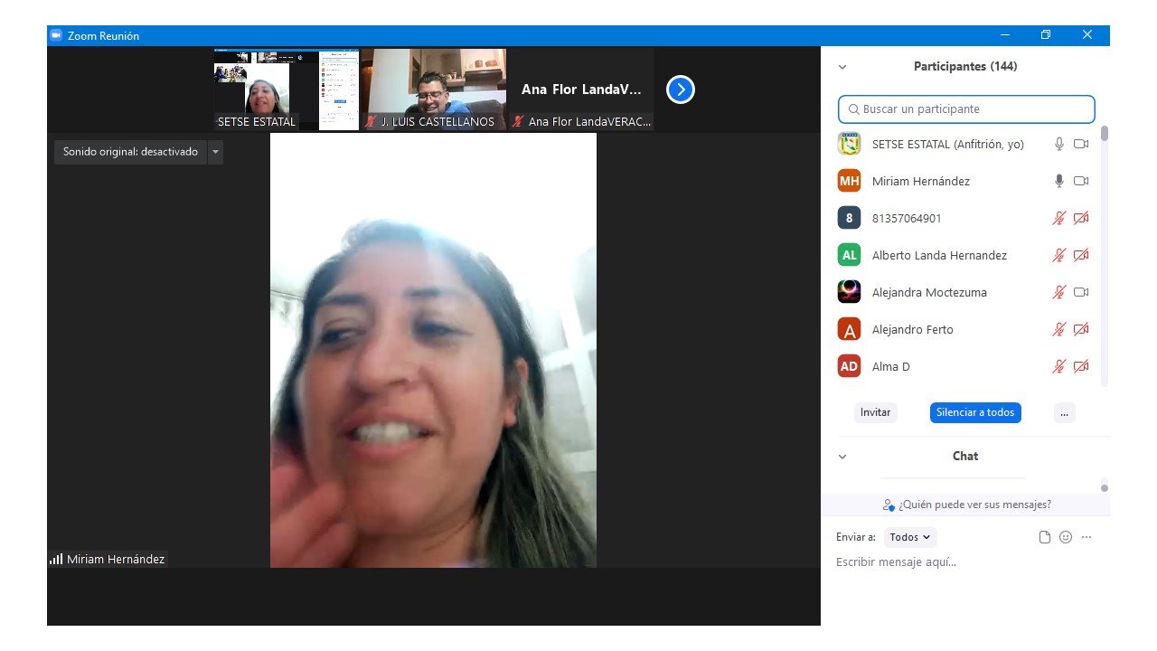Click the Invitar button

(x=875, y=412)
